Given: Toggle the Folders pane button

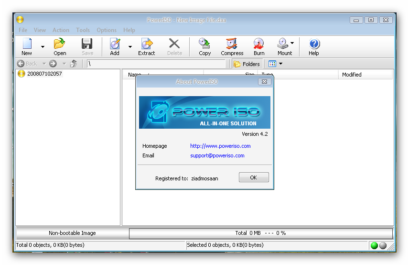Looking at the screenshot, I should 247,64.
